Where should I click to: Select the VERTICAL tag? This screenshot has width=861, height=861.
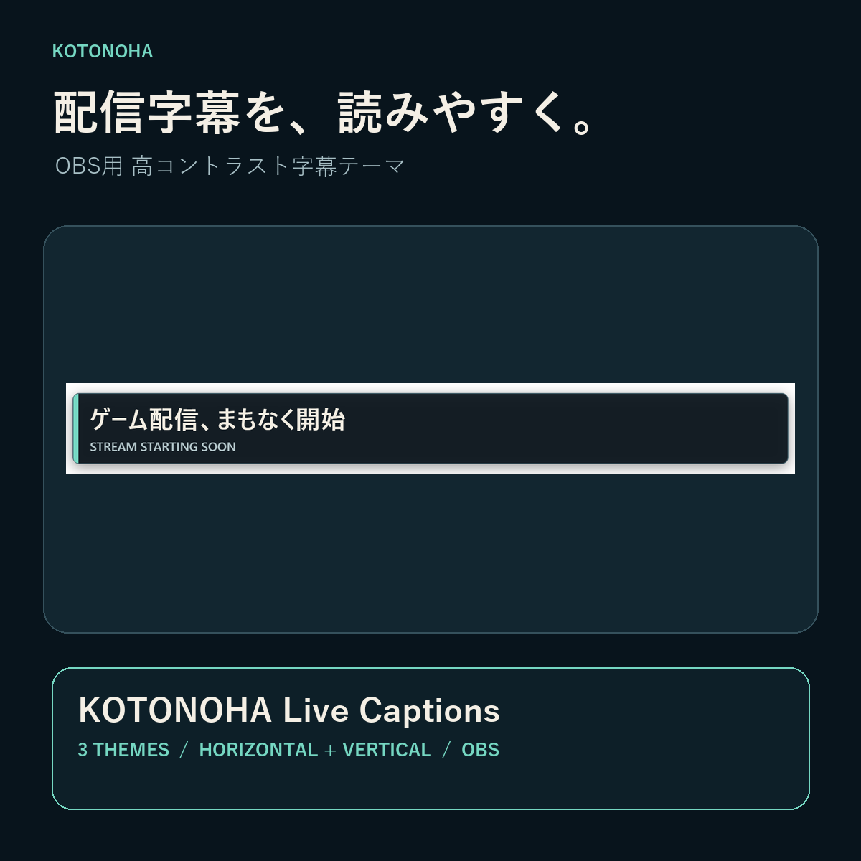tap(387, 750)
